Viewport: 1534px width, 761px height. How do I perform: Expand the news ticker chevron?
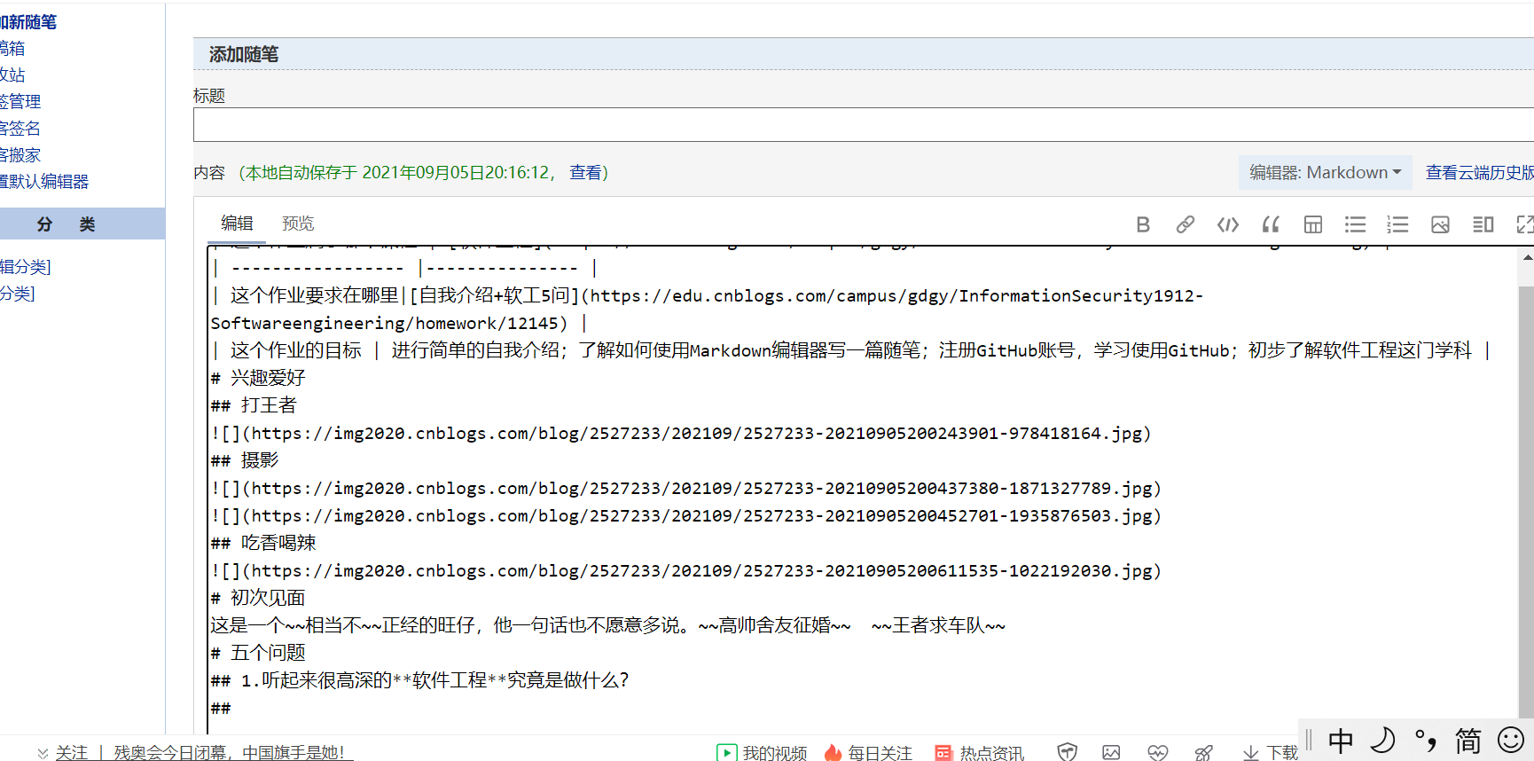pos(43,753)
